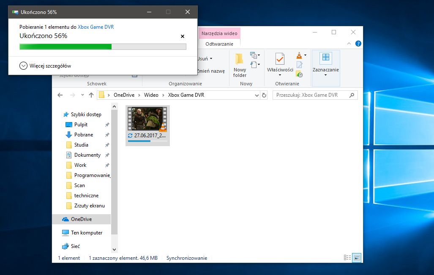The width and height of the screenshot is (434, 275).
Task: Open the Odtwarzanie ribbon tab
Action: (x=219, y=44)
